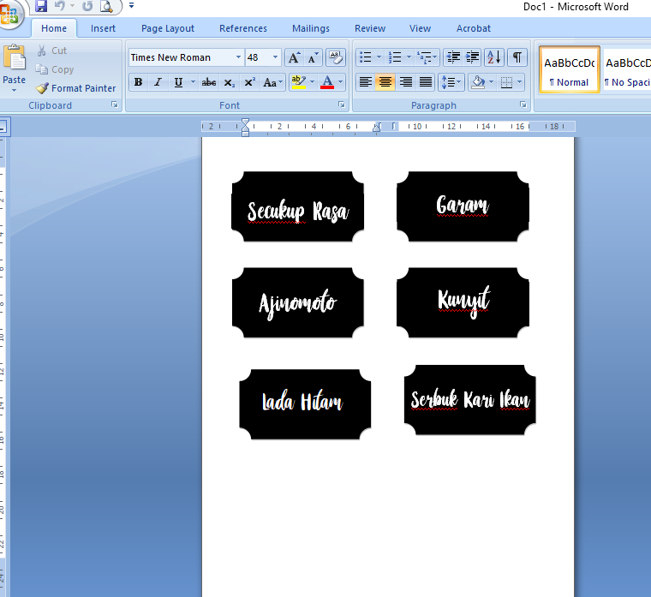Activate Format Painter
Screen dimensions: 651x597
click(x=75, y=88)
